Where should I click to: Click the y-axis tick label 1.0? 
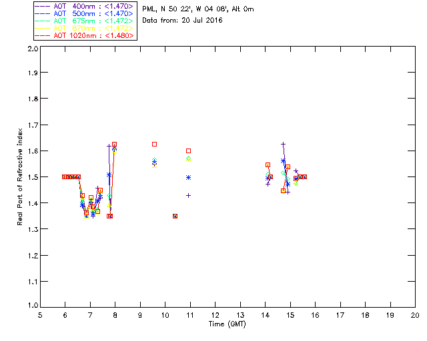[33, 306]
